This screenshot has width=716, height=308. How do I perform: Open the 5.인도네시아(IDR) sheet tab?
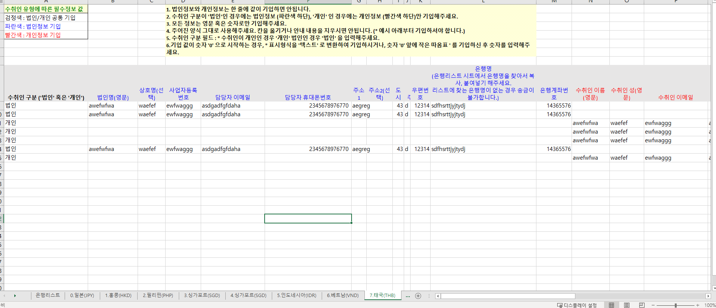coord(297,295)
